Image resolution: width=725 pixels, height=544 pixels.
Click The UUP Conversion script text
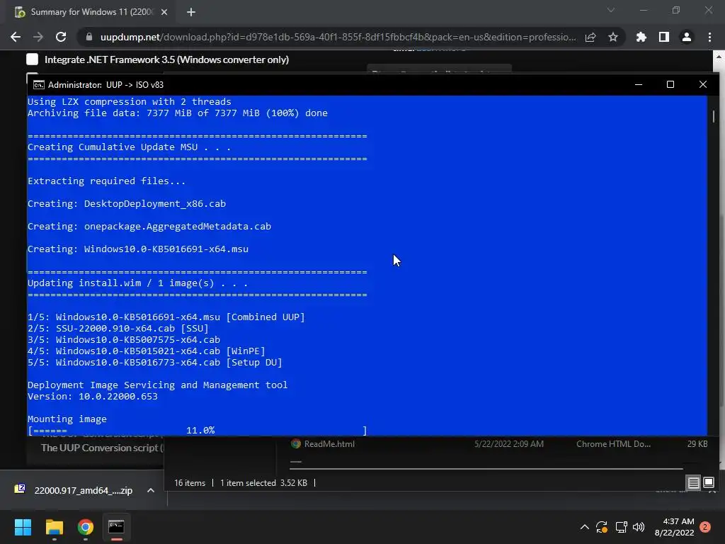tap(102, 448)
